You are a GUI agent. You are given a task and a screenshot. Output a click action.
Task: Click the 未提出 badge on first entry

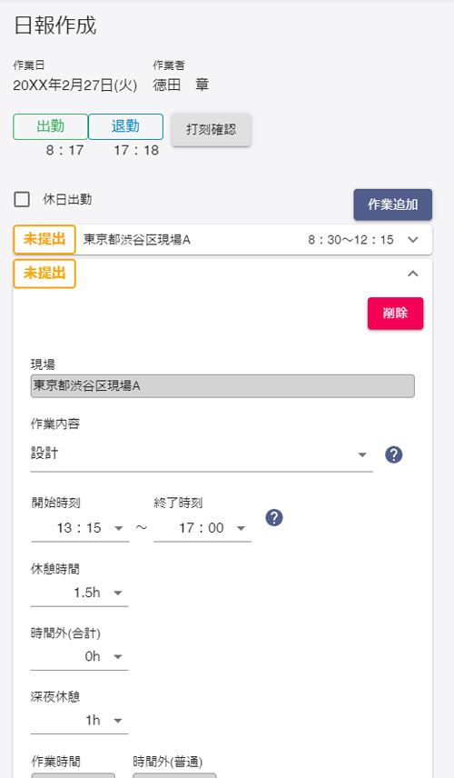(44, 239)
